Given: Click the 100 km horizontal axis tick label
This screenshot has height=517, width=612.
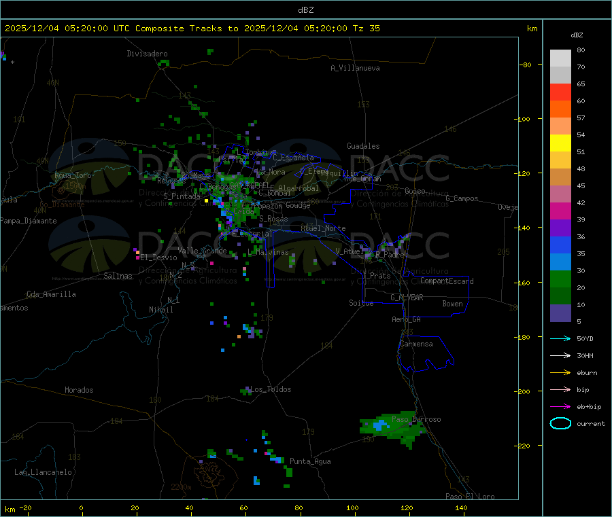Looking at the screenshot, I should [352, 507].
